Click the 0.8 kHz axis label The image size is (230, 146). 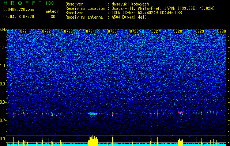pos(3,102)
